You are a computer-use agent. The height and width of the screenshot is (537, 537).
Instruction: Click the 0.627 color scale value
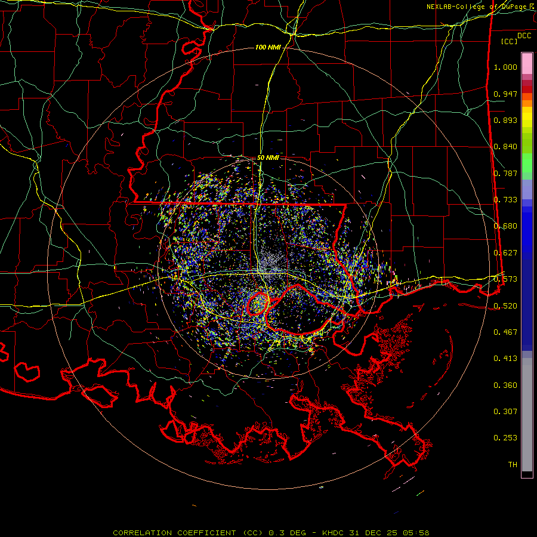[x=505, y=253]
